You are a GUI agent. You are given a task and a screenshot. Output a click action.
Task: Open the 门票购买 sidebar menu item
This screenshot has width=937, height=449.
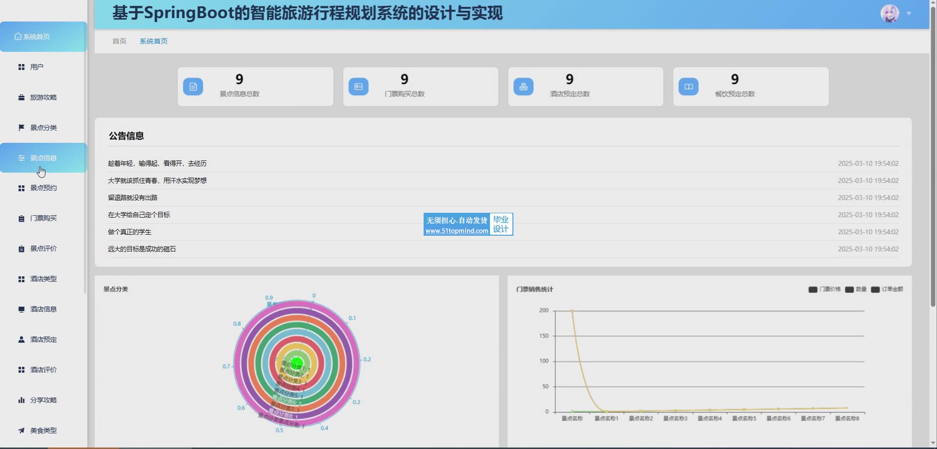click(x=43, y=218)
